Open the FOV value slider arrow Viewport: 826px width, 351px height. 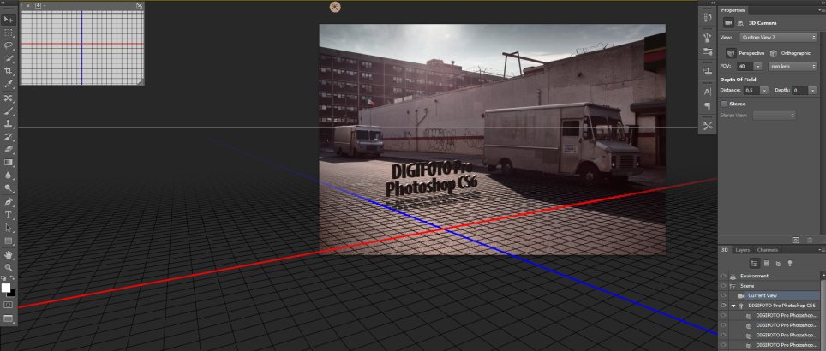(x=757, y=67)
